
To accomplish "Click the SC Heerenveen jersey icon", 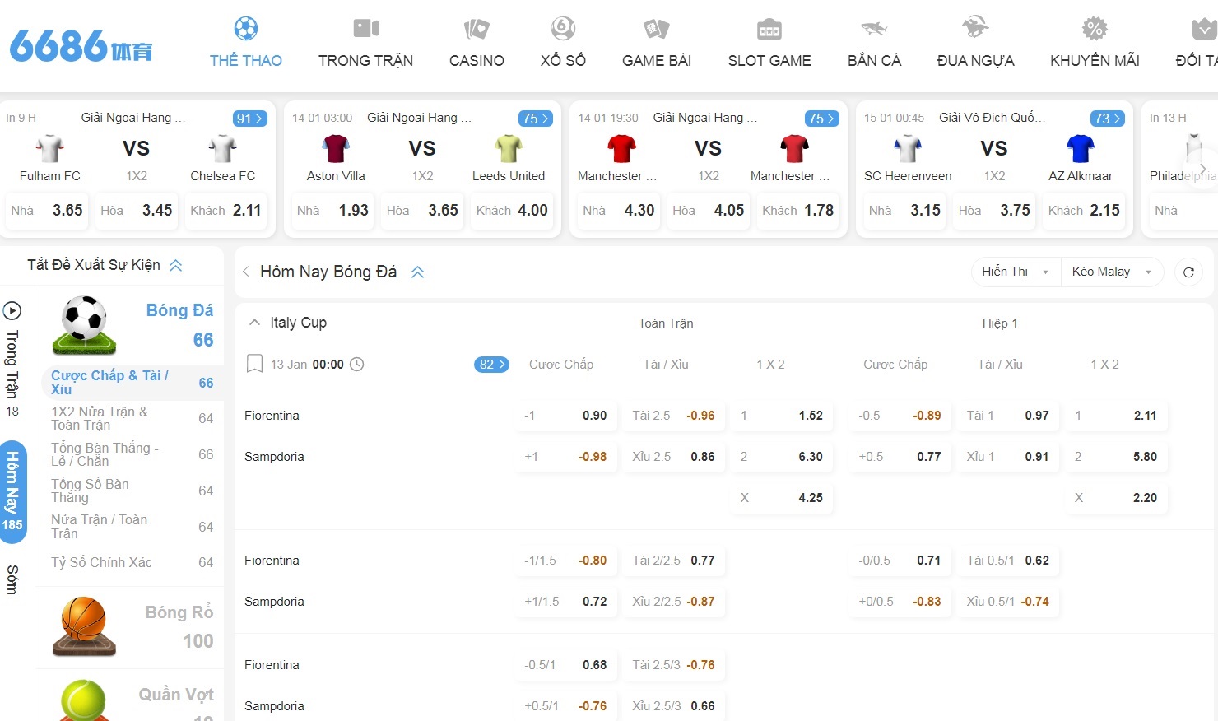I will 908,149.
